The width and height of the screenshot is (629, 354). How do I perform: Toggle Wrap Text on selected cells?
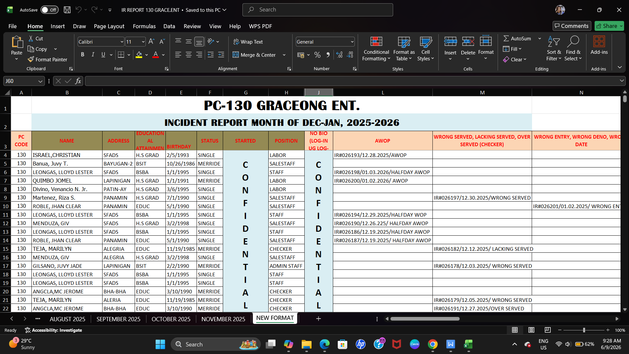pyautogui.click(x=248, y=42)
